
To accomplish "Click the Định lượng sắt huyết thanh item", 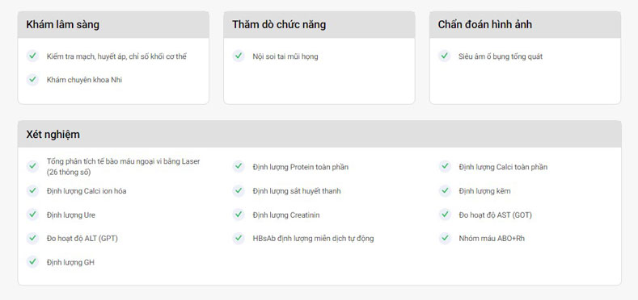I will pyautogui.click(x=297, y=191).
